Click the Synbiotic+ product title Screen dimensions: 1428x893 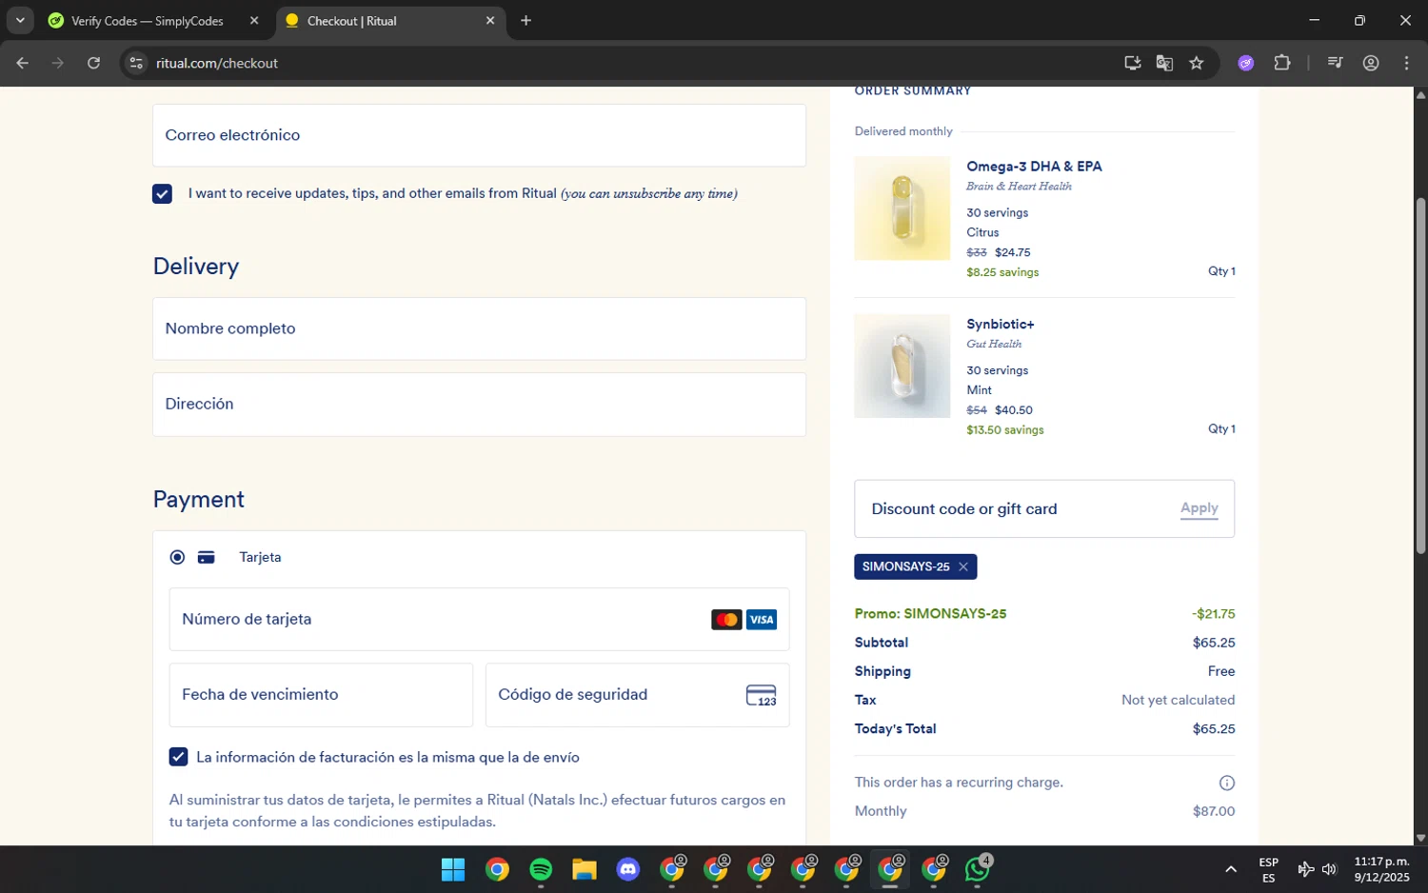tap(1001, 325)
